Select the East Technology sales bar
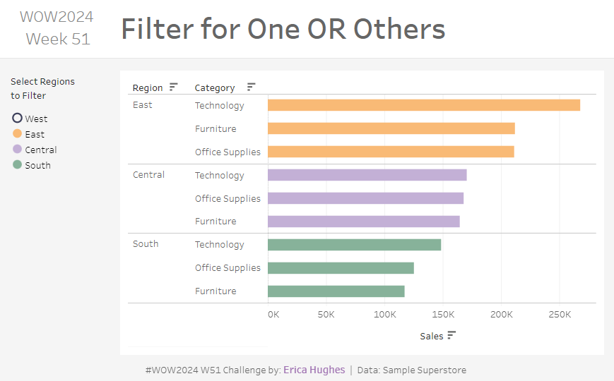The width and height of the screenshot is (614, 381). [423, 105]
